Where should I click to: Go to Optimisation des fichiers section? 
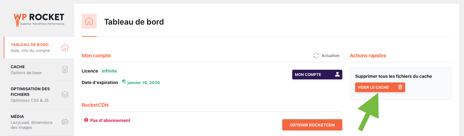pos(30,95)
